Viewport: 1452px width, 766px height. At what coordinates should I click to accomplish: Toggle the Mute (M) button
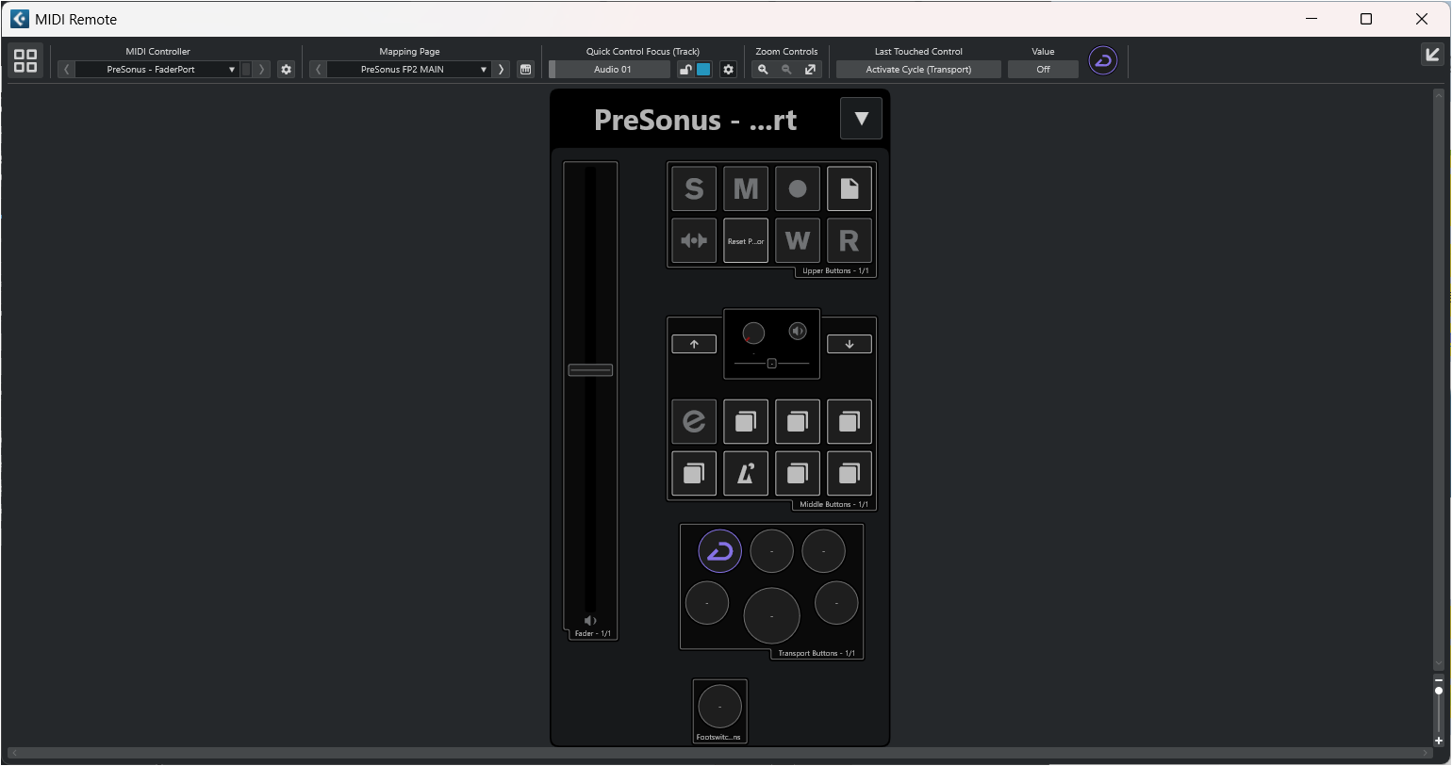[746, 189]
